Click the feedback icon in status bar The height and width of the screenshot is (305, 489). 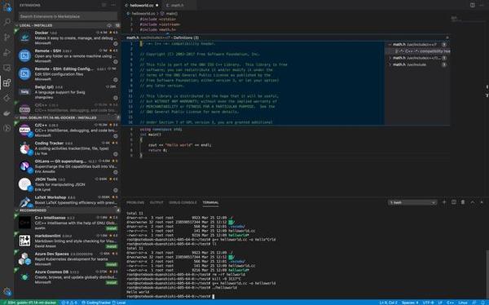[x=474, y=303]
